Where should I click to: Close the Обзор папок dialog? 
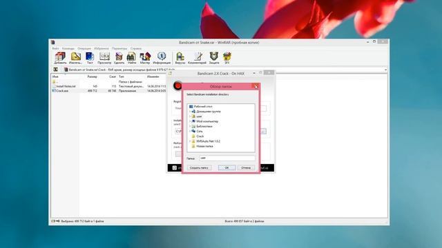click(256, 87)
